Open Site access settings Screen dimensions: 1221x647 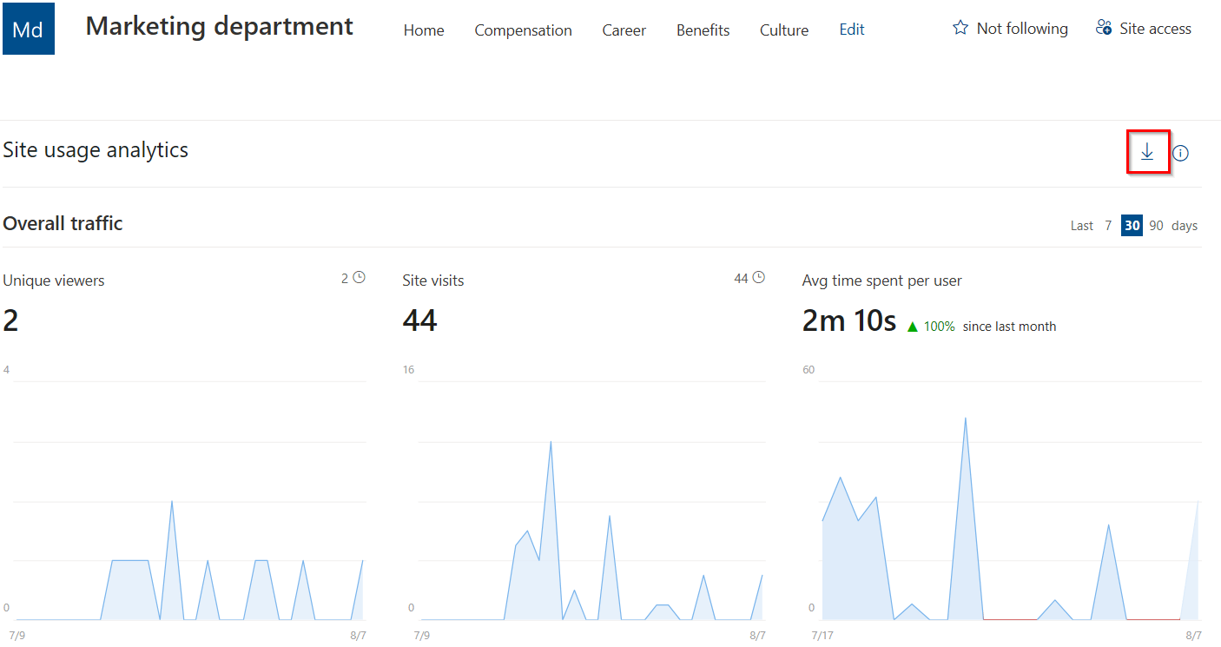(x=1143, y=28)
